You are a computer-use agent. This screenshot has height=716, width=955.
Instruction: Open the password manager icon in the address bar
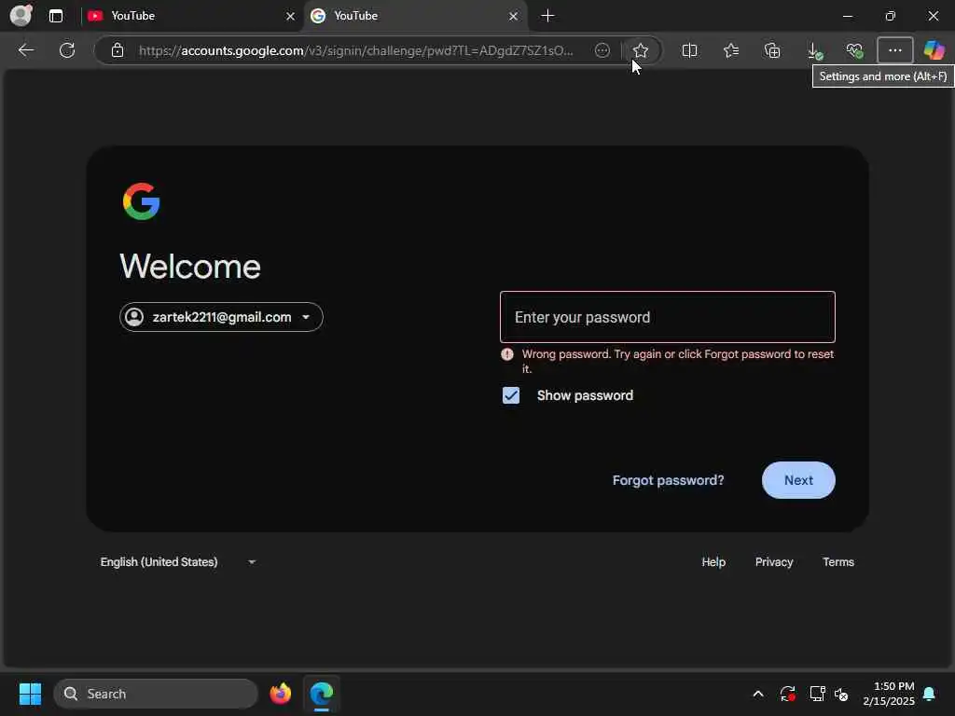602,50
